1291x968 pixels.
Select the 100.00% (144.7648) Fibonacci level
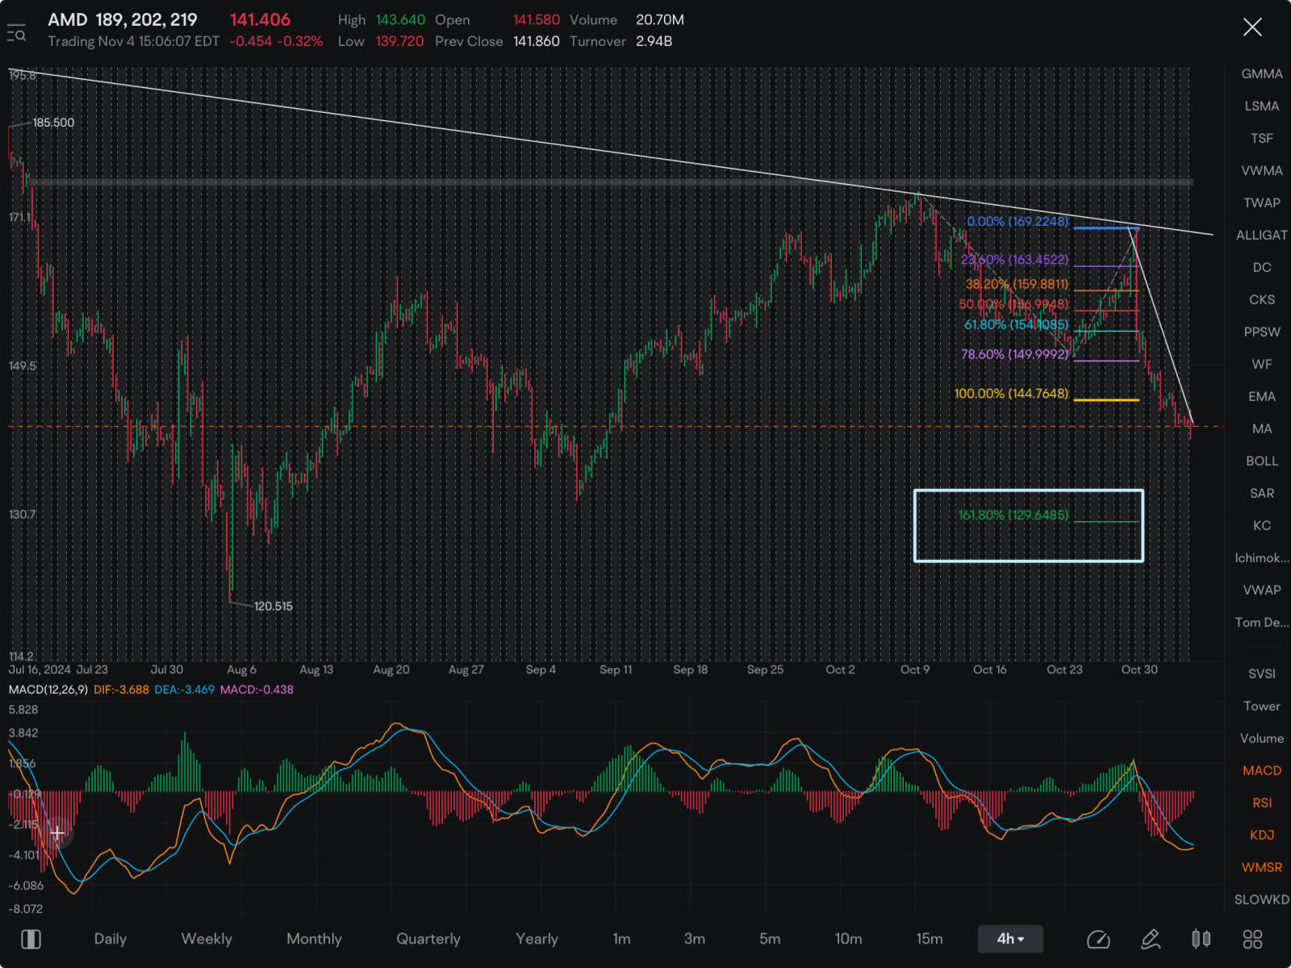(x=1011, y=394)
